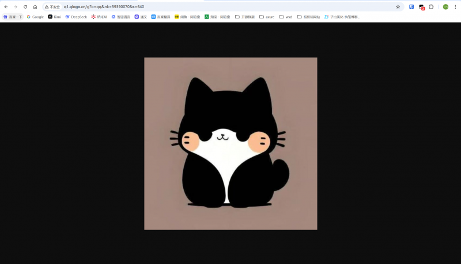Viewport: 461px width, 264px height.
Task: Open the extension with red badge
Action: (x=421, y=7)
